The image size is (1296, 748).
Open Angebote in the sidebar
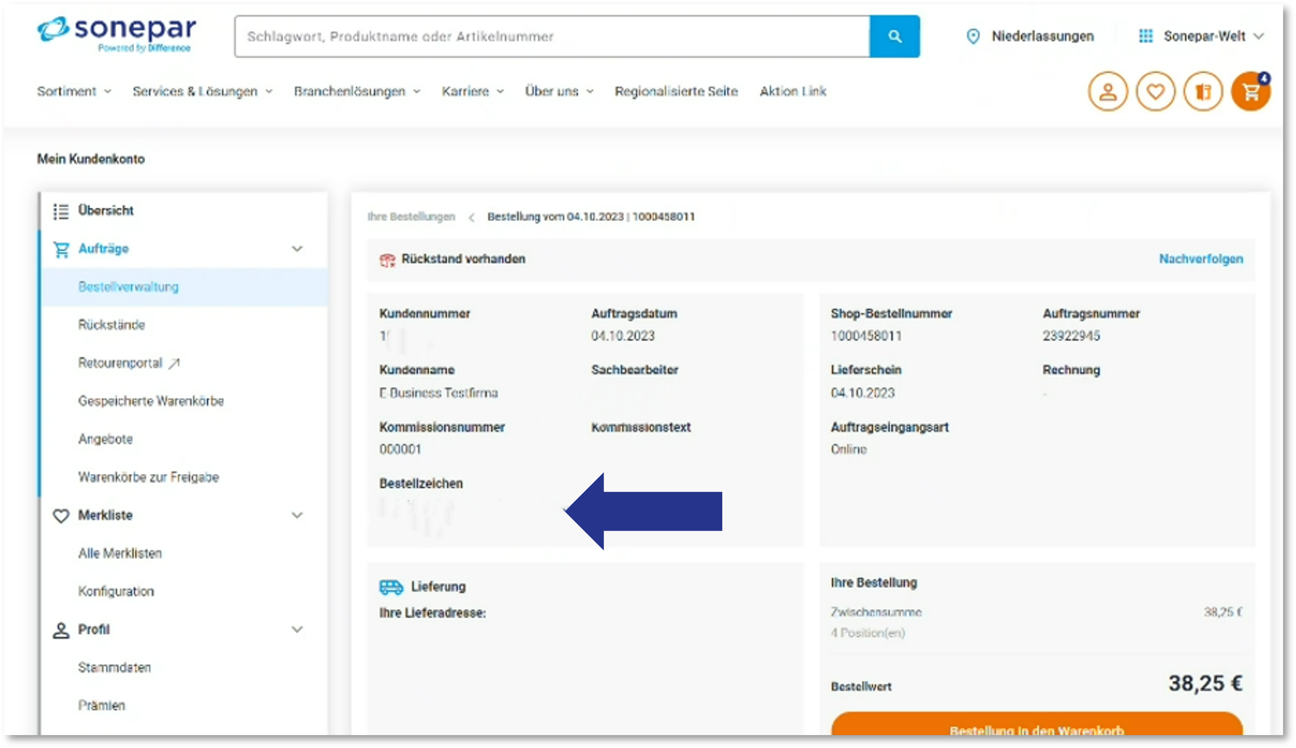click(105, 439)
